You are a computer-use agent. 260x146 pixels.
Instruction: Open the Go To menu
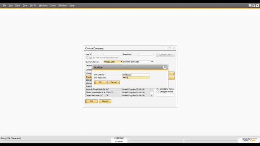[x=33, y=5]
